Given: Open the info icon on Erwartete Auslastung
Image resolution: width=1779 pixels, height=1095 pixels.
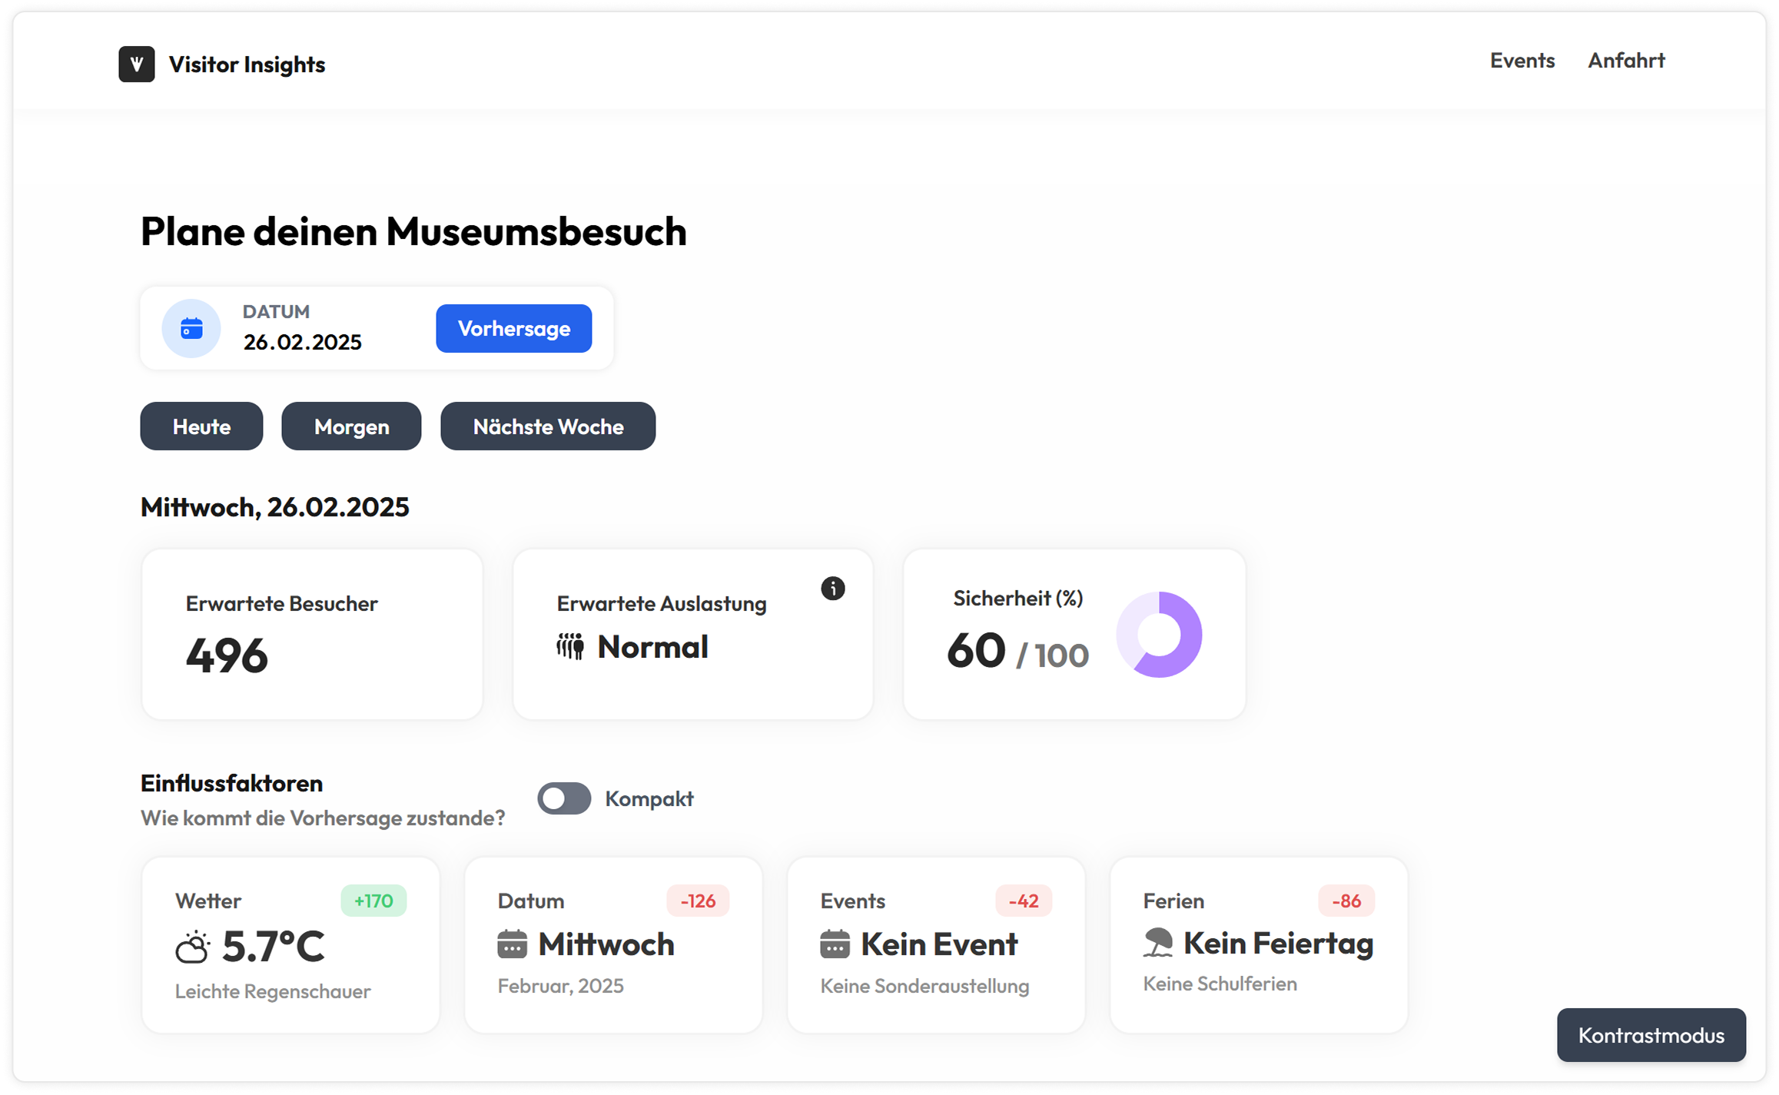Looking at the screenshot, I should 832,589.
